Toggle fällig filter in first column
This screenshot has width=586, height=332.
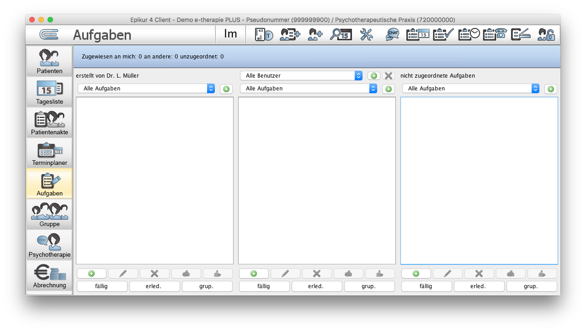pyautogui.click(x=102, y=286)
